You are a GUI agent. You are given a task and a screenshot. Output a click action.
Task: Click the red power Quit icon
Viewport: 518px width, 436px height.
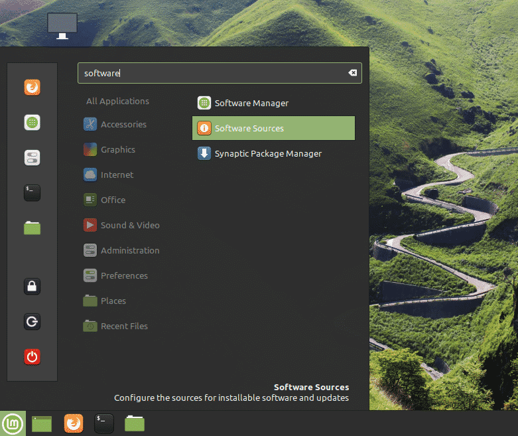pos(32,356)
